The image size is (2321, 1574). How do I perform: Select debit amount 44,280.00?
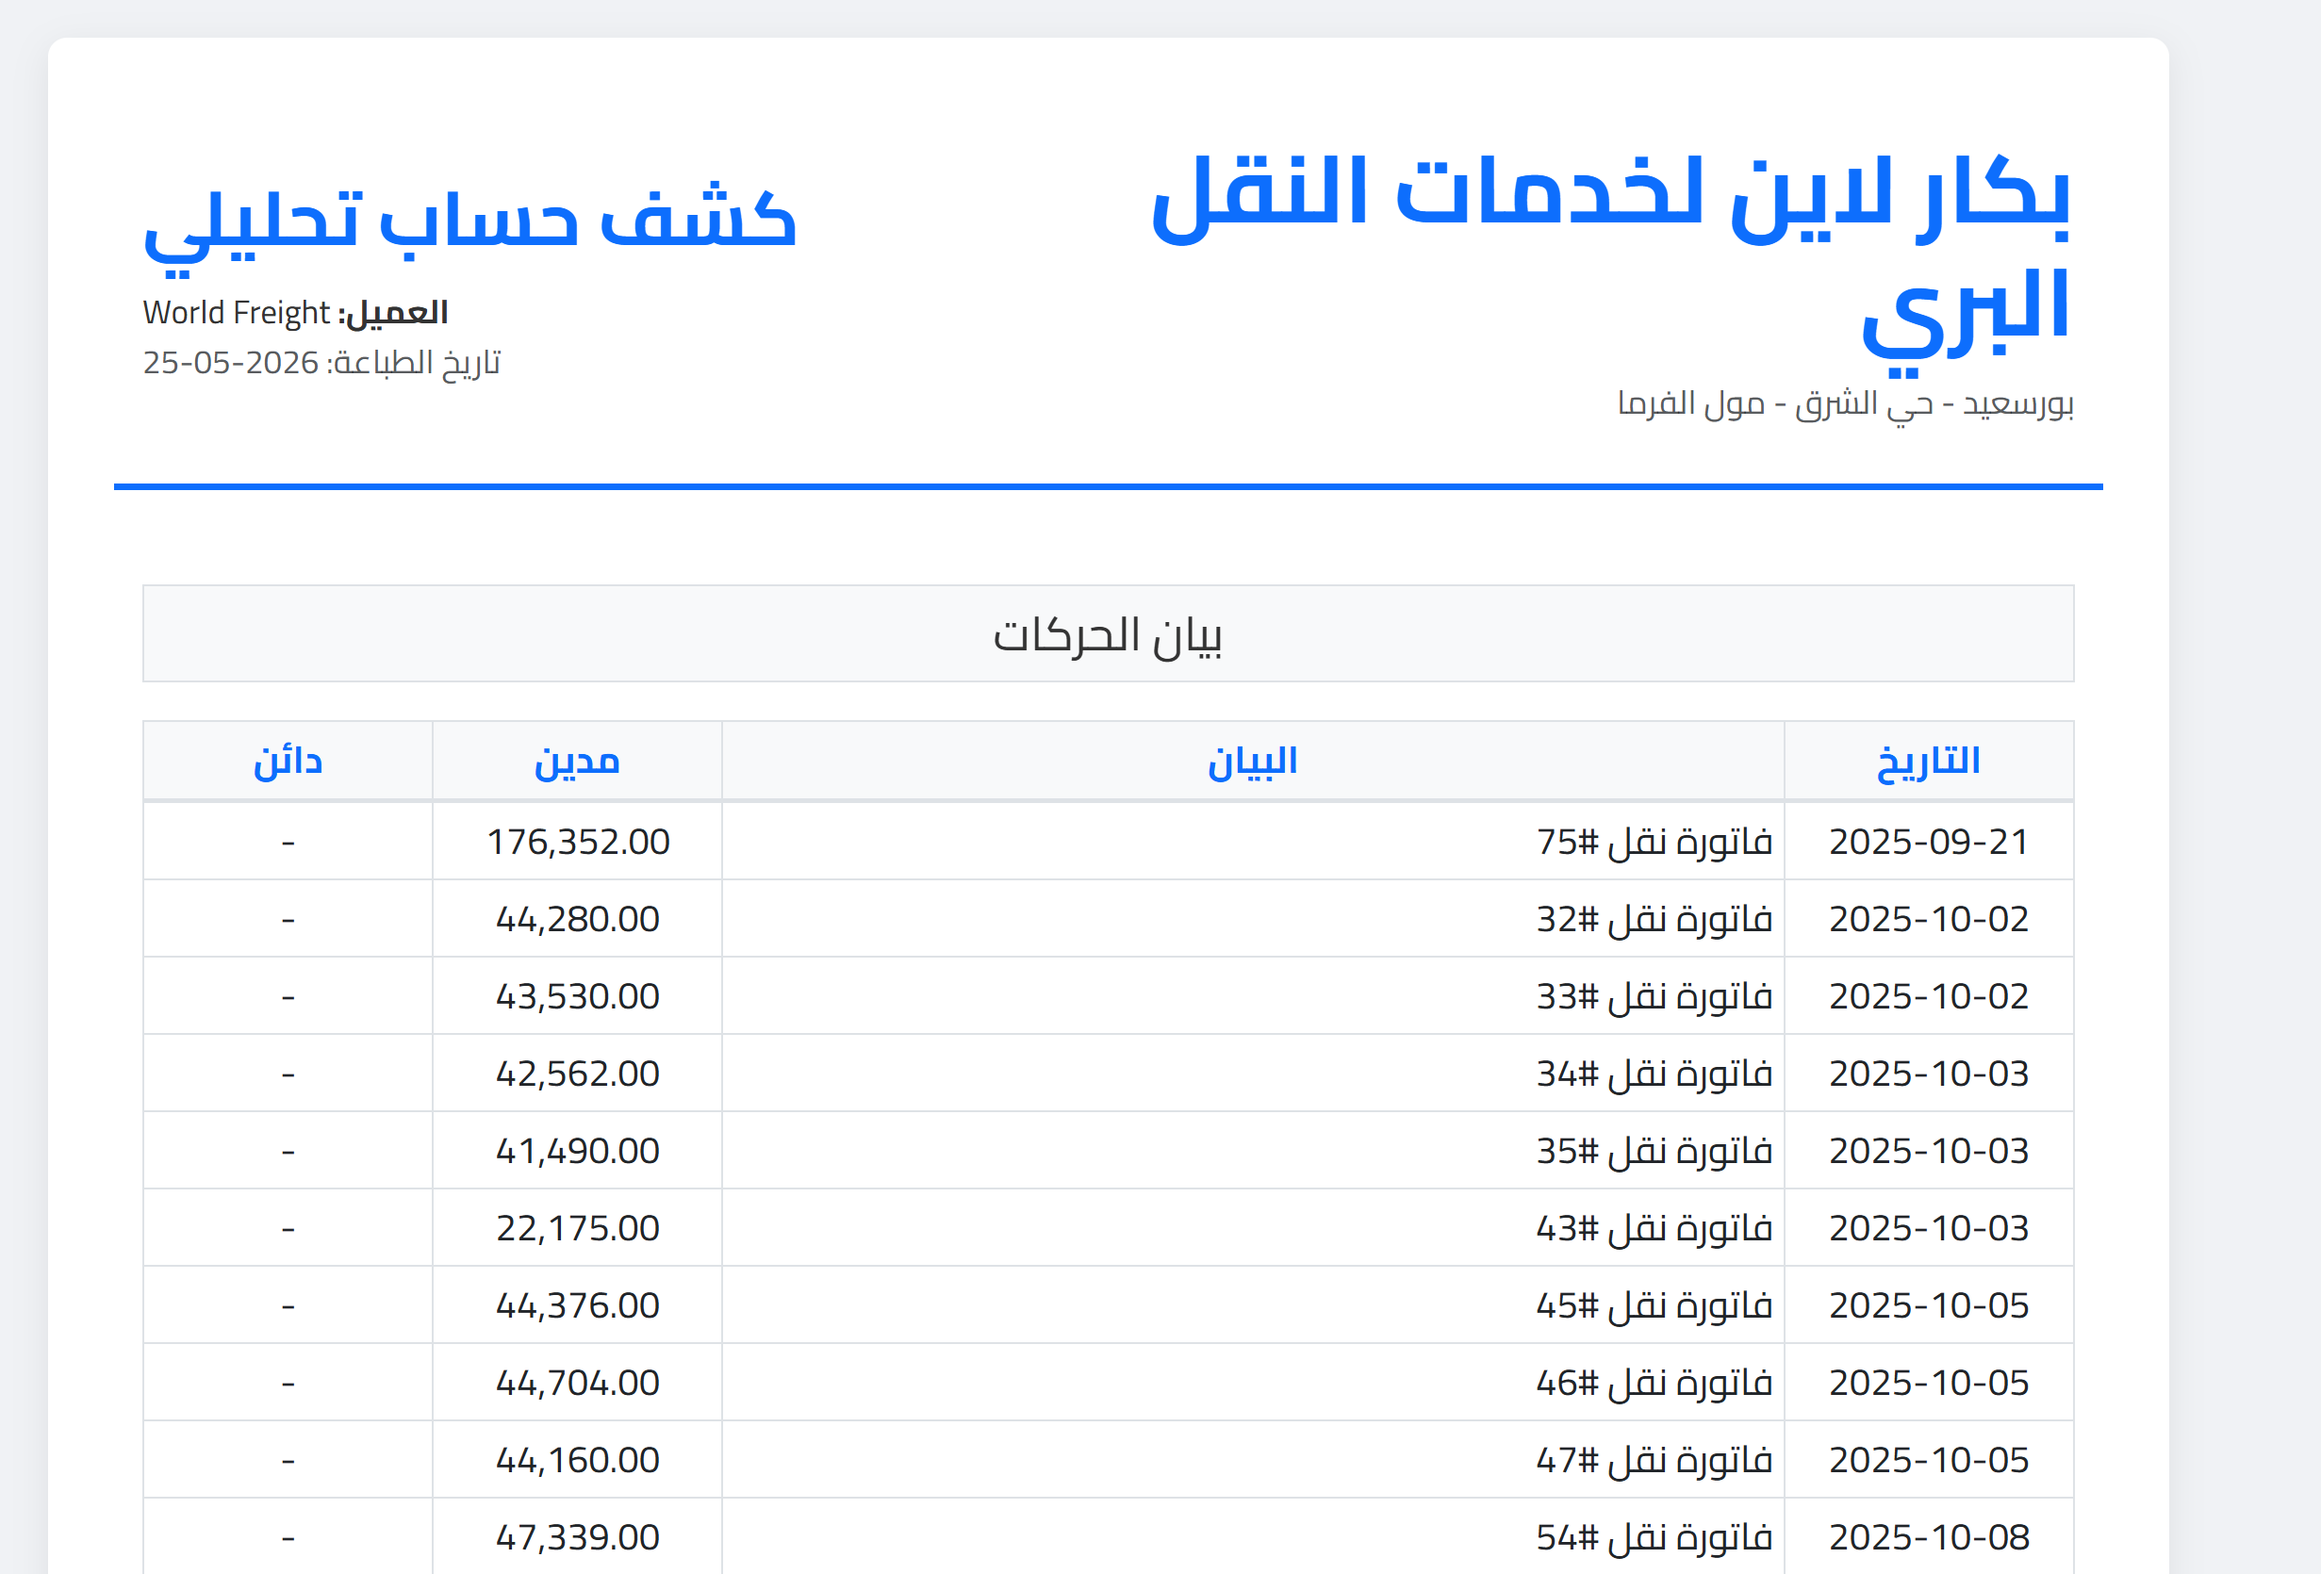click(578, 919)
